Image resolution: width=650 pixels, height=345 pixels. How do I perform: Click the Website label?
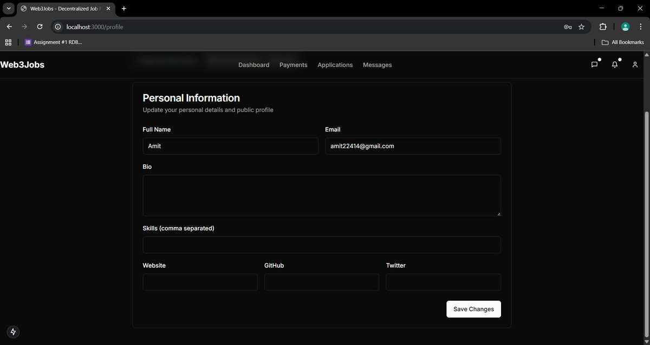[154, 266]
